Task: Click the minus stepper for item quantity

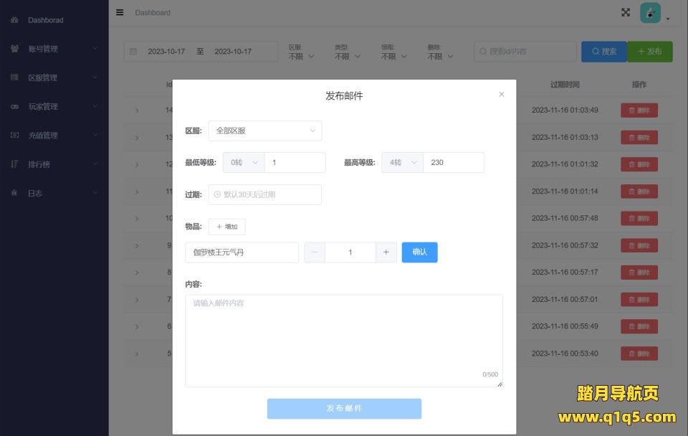Action: (315, 252)
